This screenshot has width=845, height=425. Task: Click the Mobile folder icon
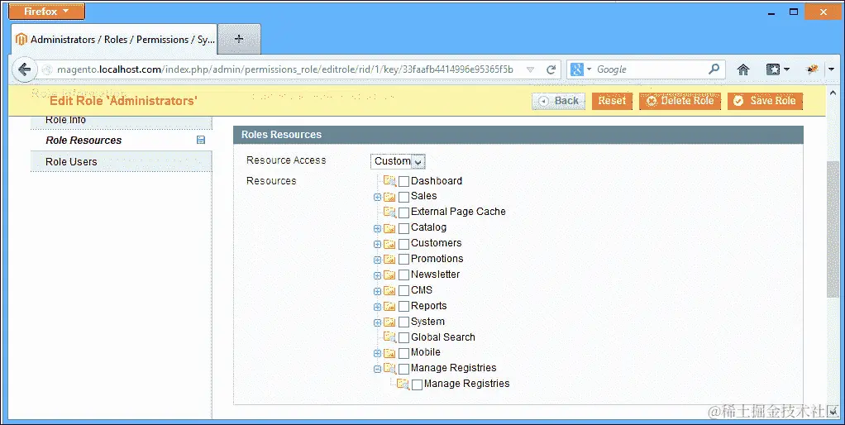[x=389, y=353]
